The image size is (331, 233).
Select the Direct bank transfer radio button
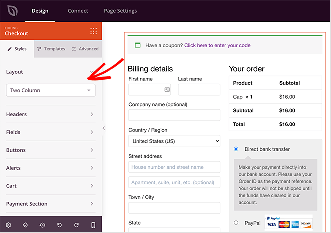pos(236,149)
